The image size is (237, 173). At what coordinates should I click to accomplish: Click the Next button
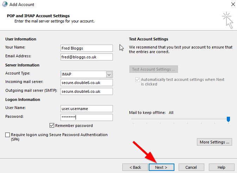tap(161, 167)
